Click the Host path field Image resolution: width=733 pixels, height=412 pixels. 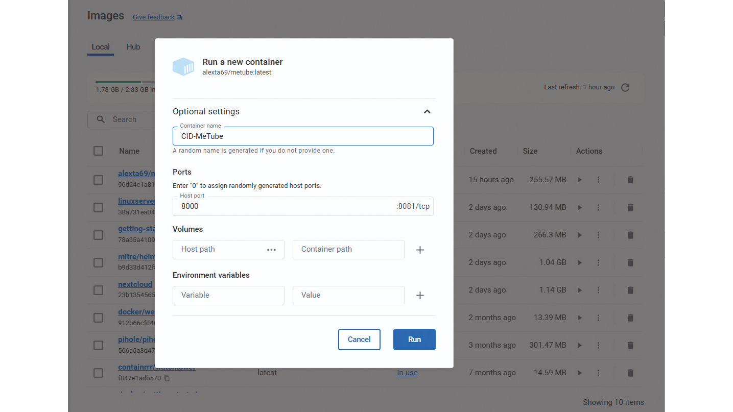point(228,250)
